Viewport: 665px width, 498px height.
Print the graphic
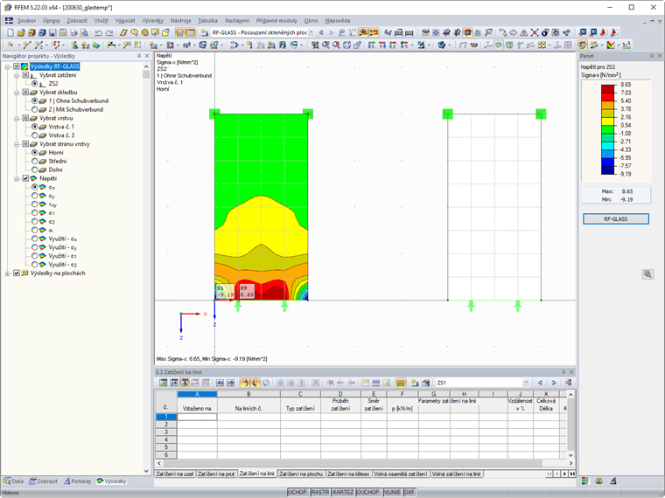[73, 32]
